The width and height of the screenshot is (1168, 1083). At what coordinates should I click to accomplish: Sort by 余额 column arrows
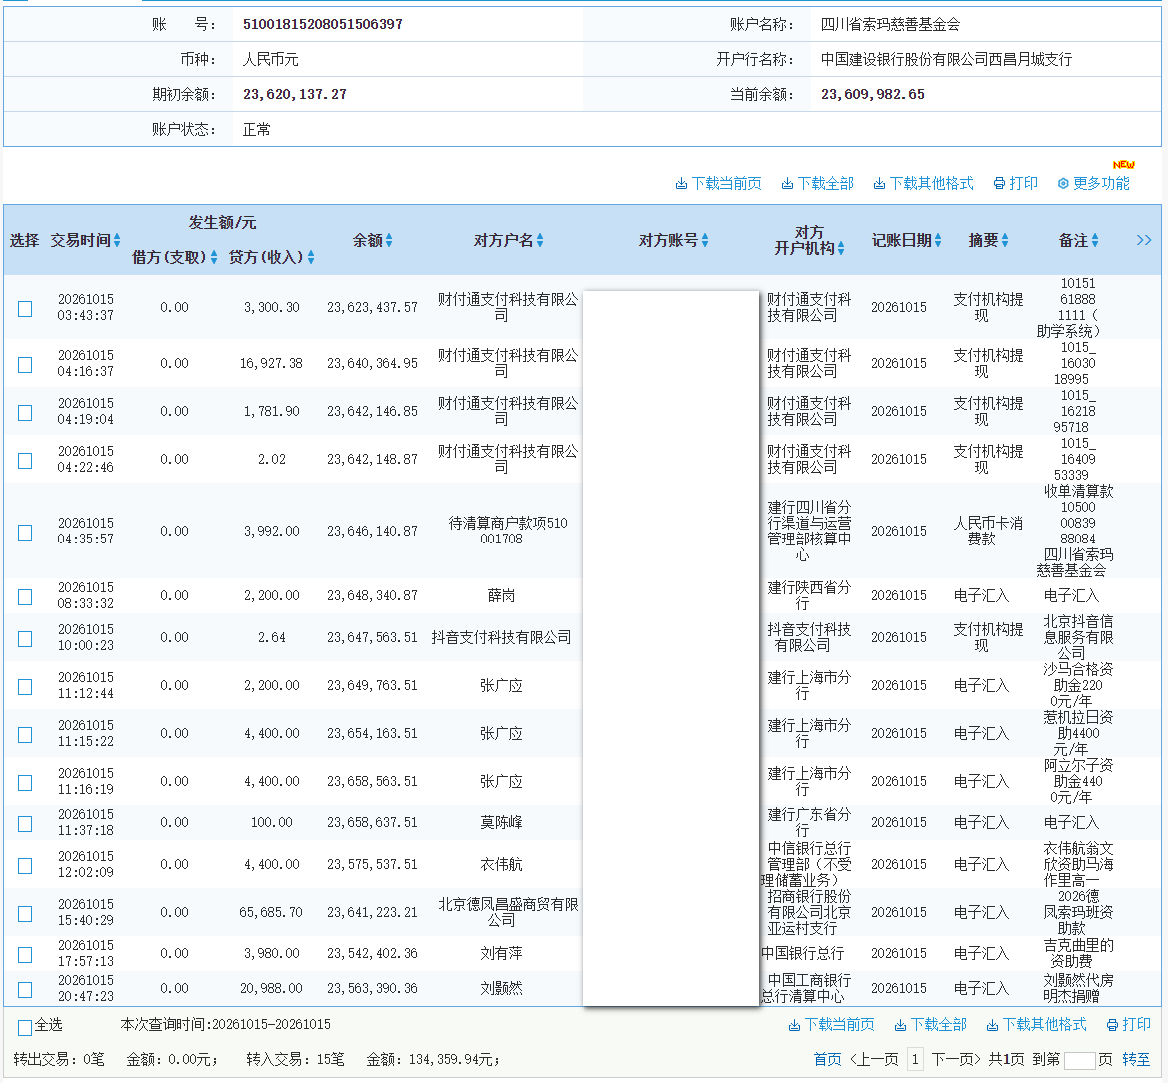pos(389,240)
